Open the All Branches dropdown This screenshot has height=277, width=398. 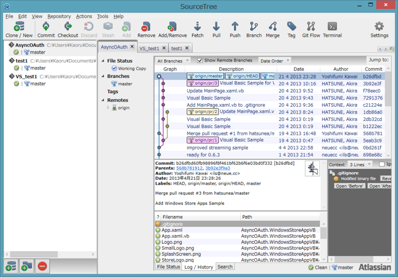(x=173, y=61)
